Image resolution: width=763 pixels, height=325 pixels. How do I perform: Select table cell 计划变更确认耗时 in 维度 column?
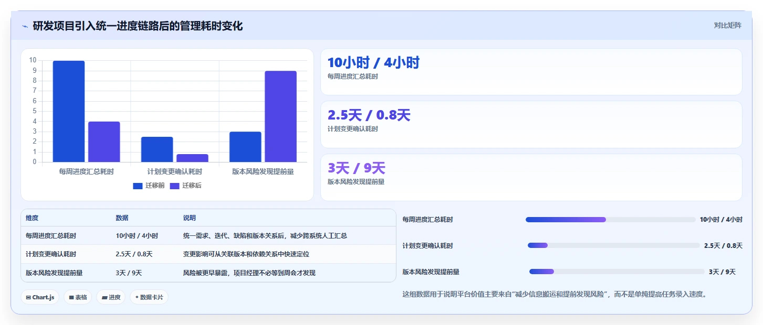click(51, 254)
